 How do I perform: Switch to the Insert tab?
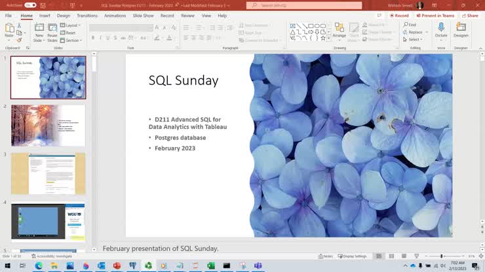coord(45,16)
